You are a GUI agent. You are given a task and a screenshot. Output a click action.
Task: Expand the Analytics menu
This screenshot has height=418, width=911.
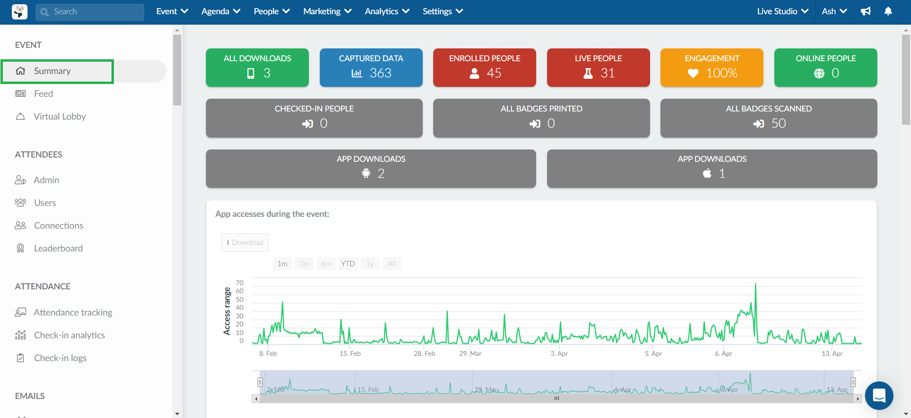(387, 11)
